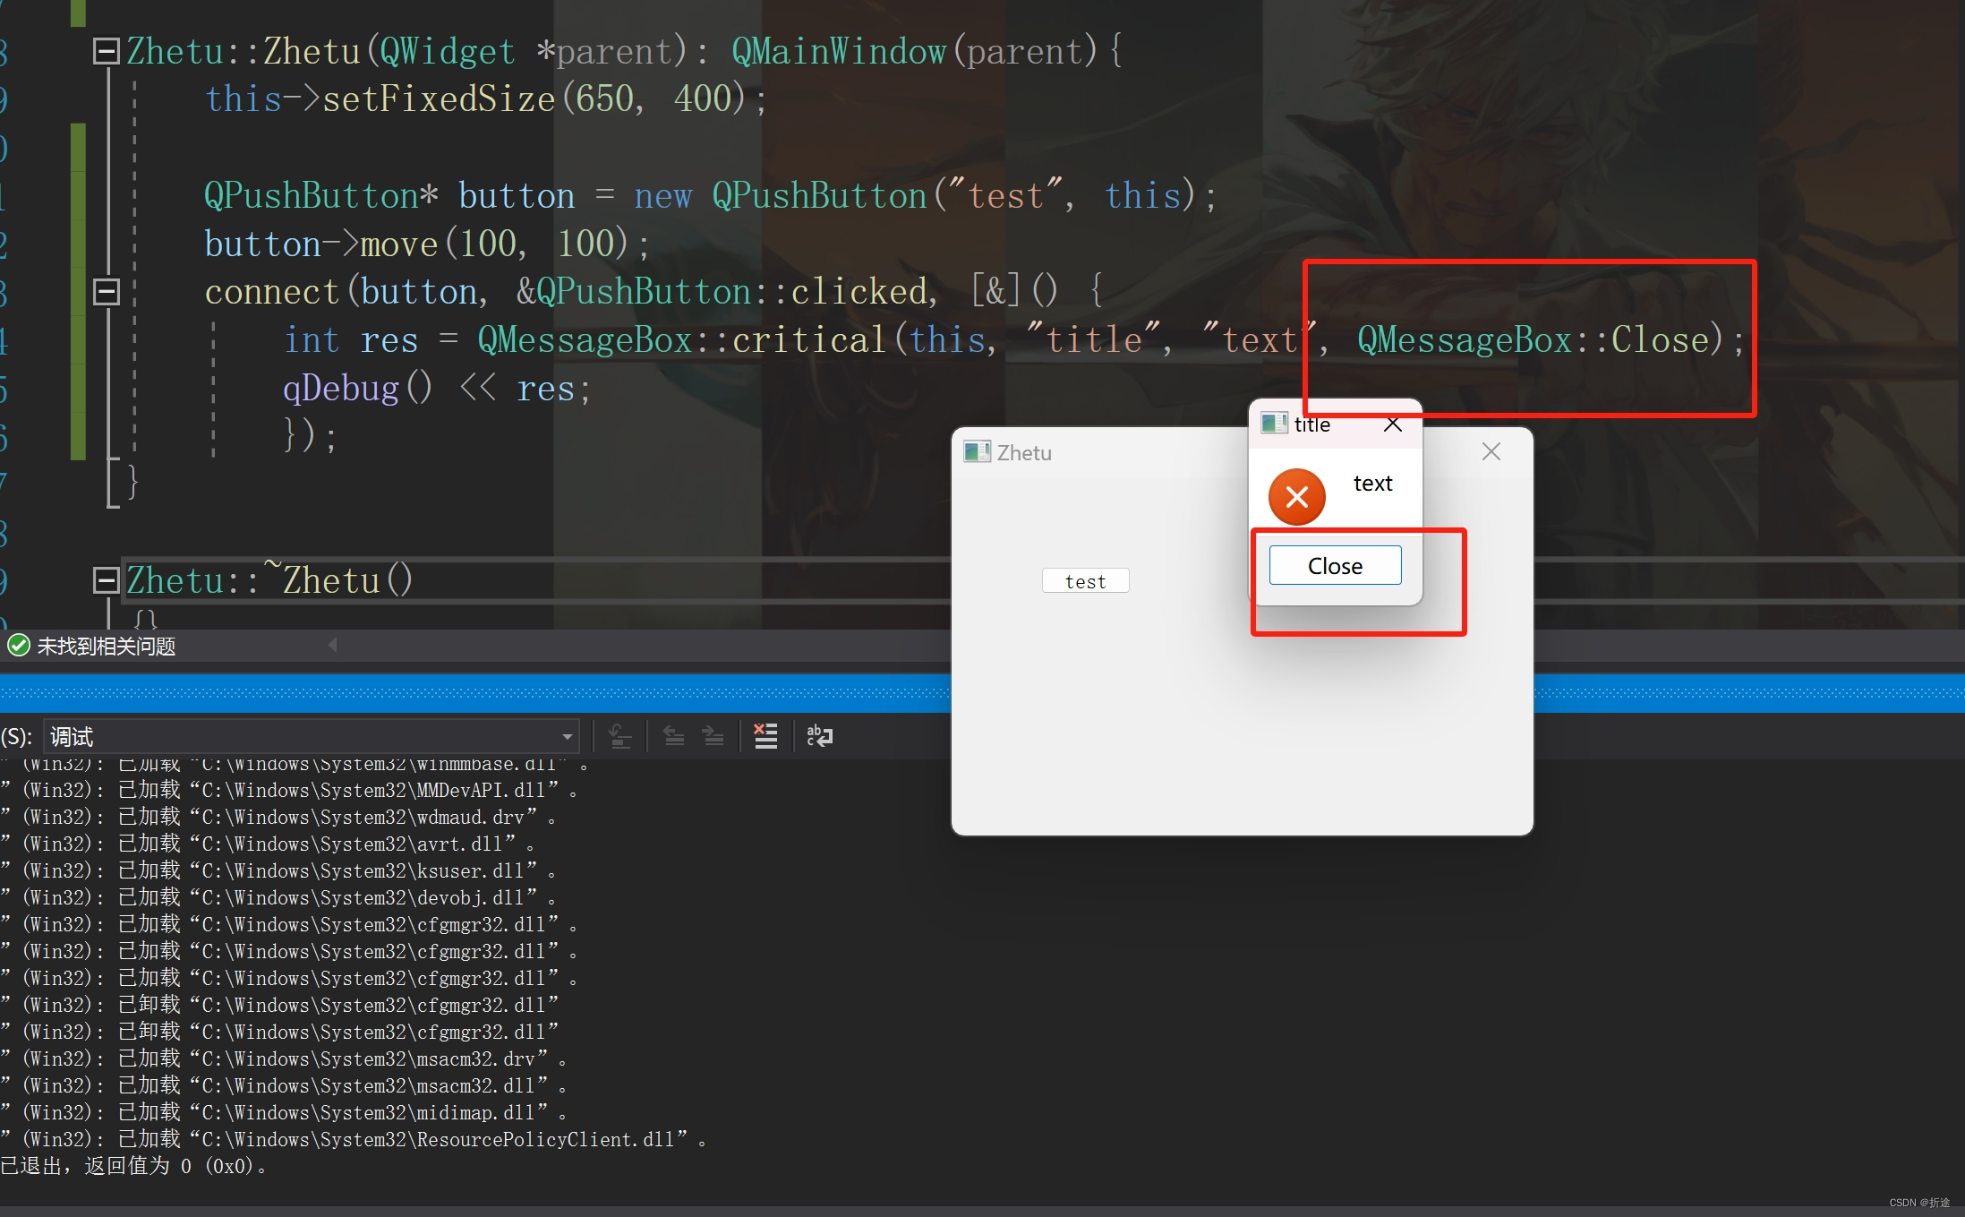The height and width of the screenshot is (1217, 1965).
Task: Close the Zhetu main window
Action: (1491, 451)
